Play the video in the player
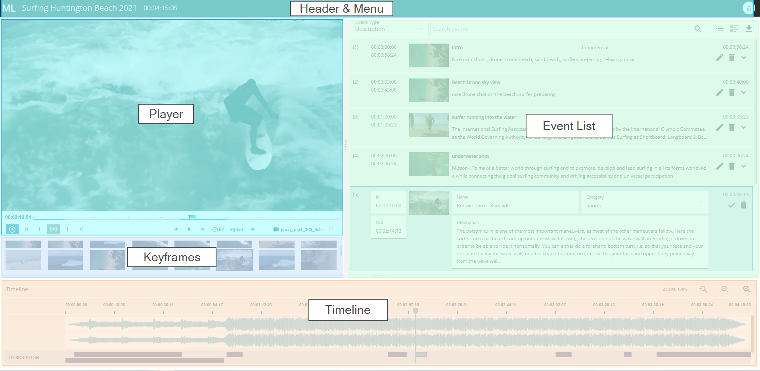Screen dimensions: 760x371 tap(190, 229)
